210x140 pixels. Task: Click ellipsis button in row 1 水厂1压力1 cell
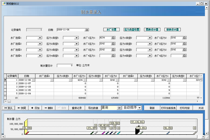pyautogui.click(x=85, y=80)
